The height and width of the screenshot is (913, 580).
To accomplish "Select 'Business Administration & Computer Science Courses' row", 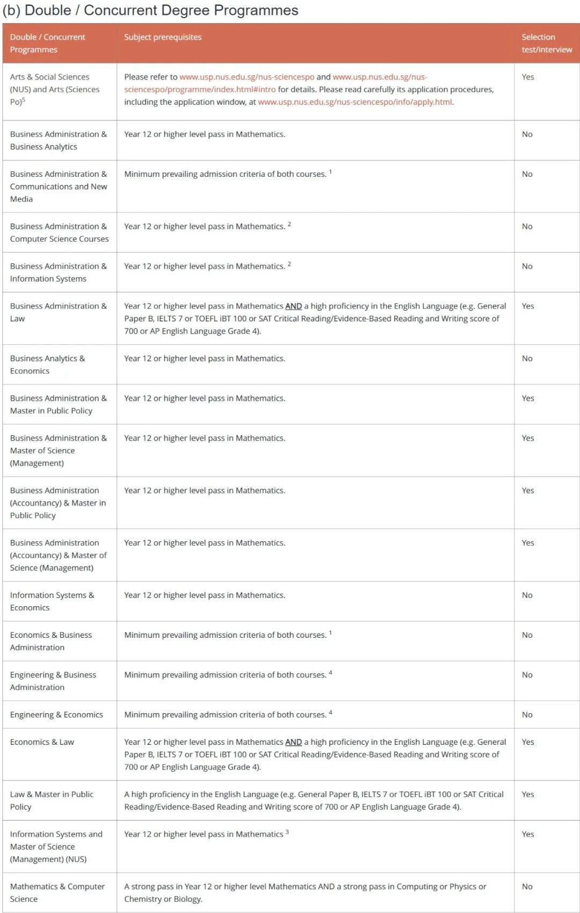I will point(59,233).
